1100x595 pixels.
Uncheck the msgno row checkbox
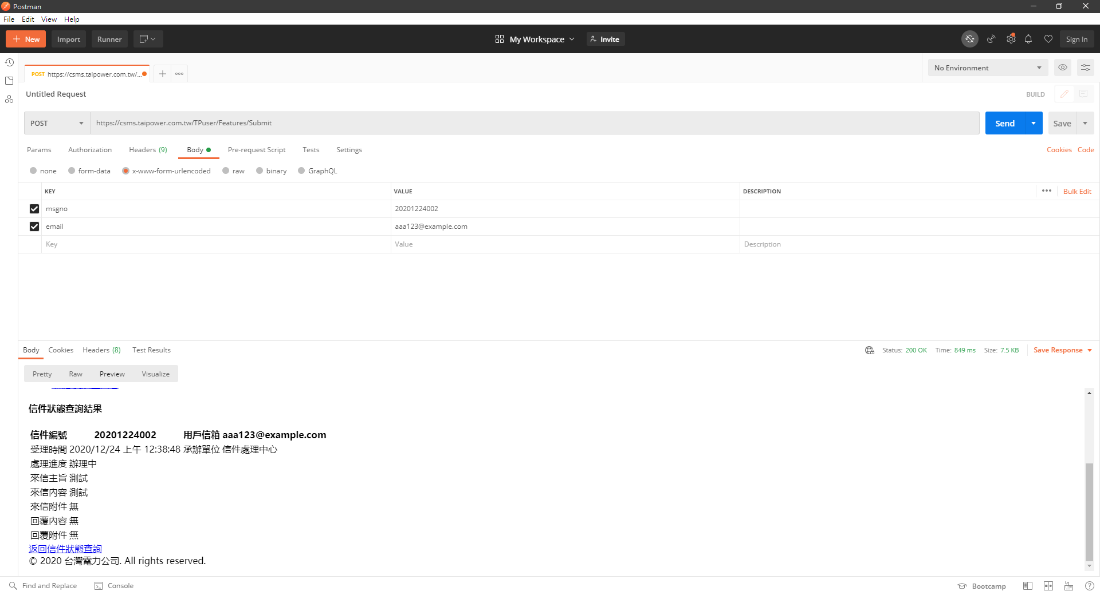[34, 209]
